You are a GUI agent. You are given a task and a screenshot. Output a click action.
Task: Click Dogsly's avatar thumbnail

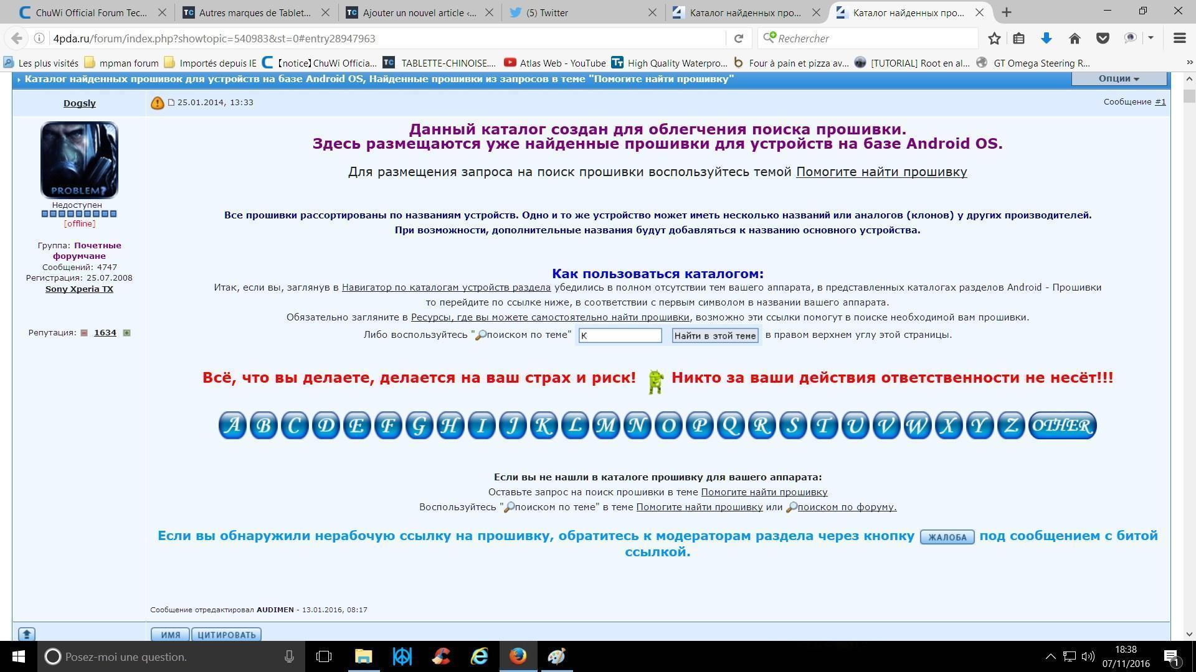coord(79,160)
